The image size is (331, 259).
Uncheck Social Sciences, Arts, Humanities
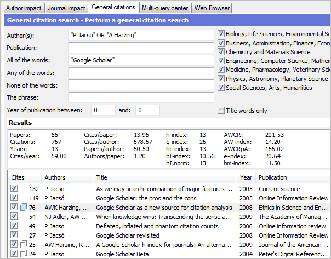[x=221, y=88]
